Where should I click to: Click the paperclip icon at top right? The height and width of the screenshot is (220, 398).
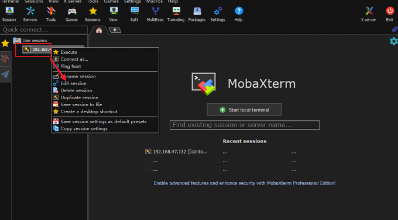coord(394,29)
